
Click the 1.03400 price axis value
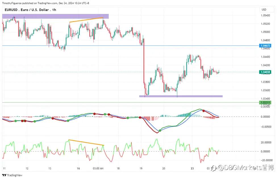pyautogui.click(x=265, y=99)
